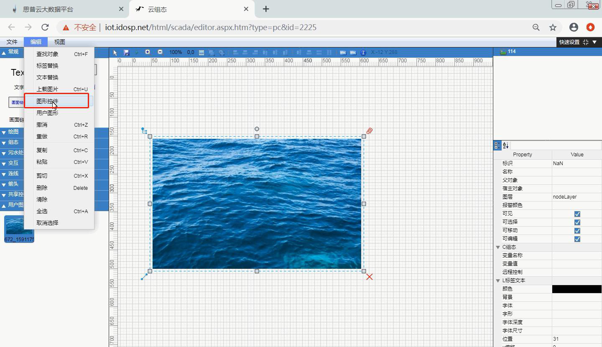Sort properties alphabetically with A-Z icon
The height and width of the screenshot is (347, 602).
pos(505,145)
